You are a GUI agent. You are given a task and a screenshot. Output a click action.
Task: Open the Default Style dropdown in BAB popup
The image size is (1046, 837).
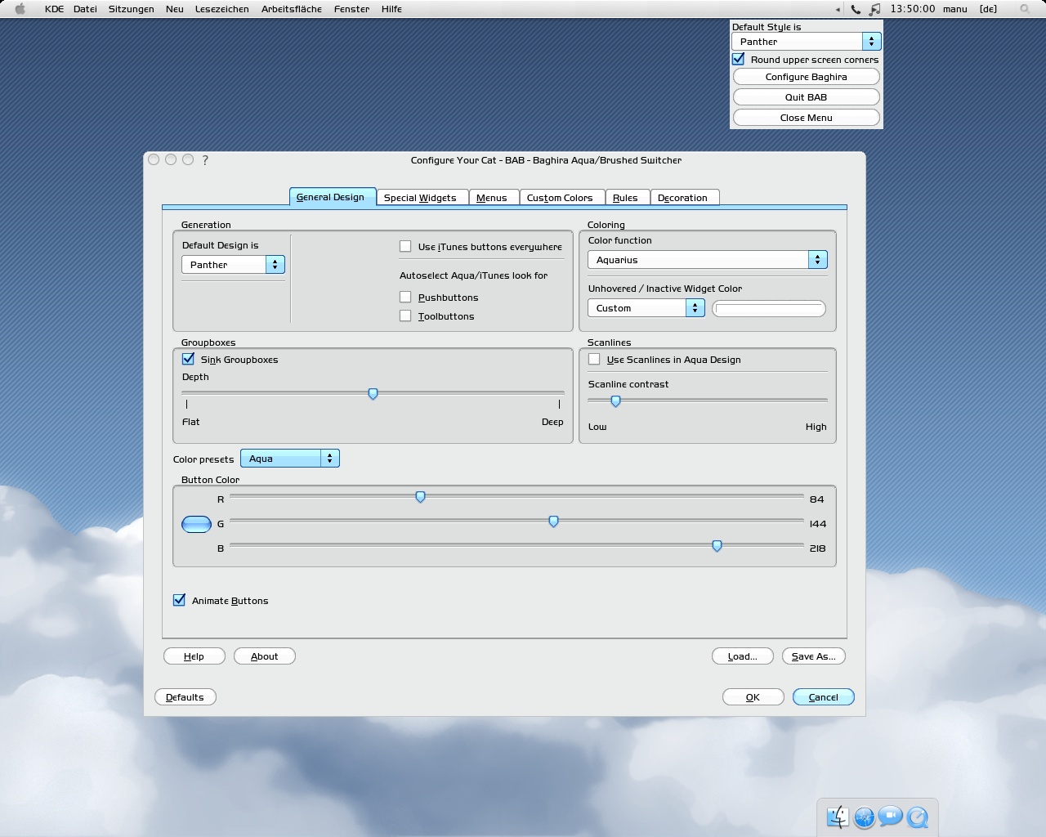(x=806, y=41)
